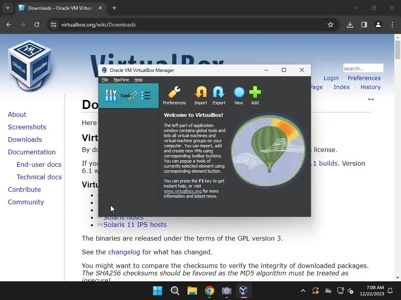Image resolution: width=401 pixels, height=300 pixels.
Task: Toggle Chrome side panel icon
Action: [x=364, y=25]
